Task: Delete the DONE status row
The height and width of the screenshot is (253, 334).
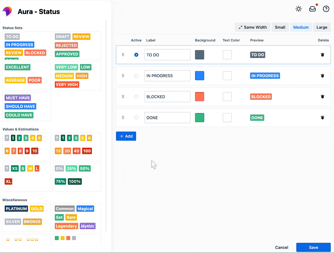Action: click(322, 117)
